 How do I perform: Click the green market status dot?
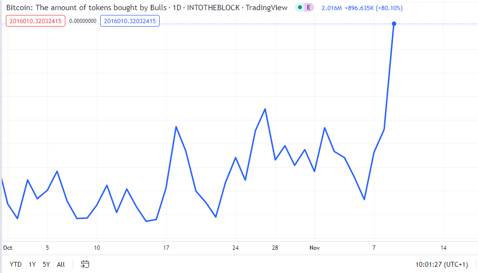pyautogui.click(x=300, y=8)
